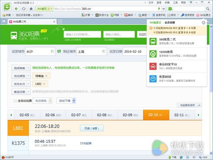Viewport: 213px width, 160px height.
Task: Swap departure and arrival cities
Action: (59, 51)
